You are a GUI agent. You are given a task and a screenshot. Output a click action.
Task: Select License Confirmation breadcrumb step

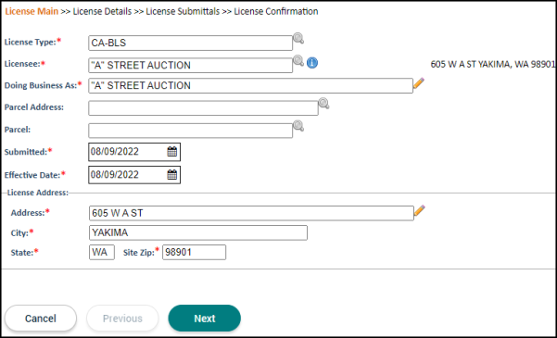(x=276, y=11)
